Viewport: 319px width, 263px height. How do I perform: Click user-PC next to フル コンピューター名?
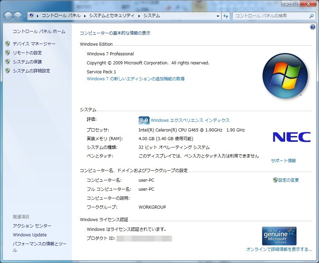pos(146,189)
